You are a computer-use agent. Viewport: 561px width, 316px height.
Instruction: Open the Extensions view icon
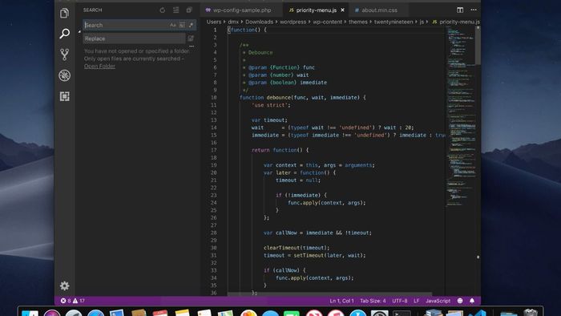(64, 96)
